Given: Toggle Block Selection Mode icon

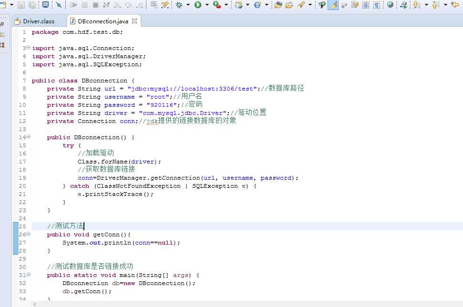Looking at the screenshot, I should click(366, 5).
